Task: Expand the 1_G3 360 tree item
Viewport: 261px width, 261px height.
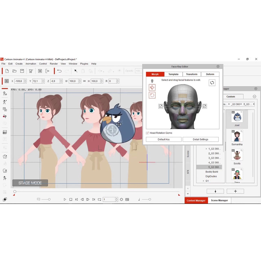Action: coord(206,149)
